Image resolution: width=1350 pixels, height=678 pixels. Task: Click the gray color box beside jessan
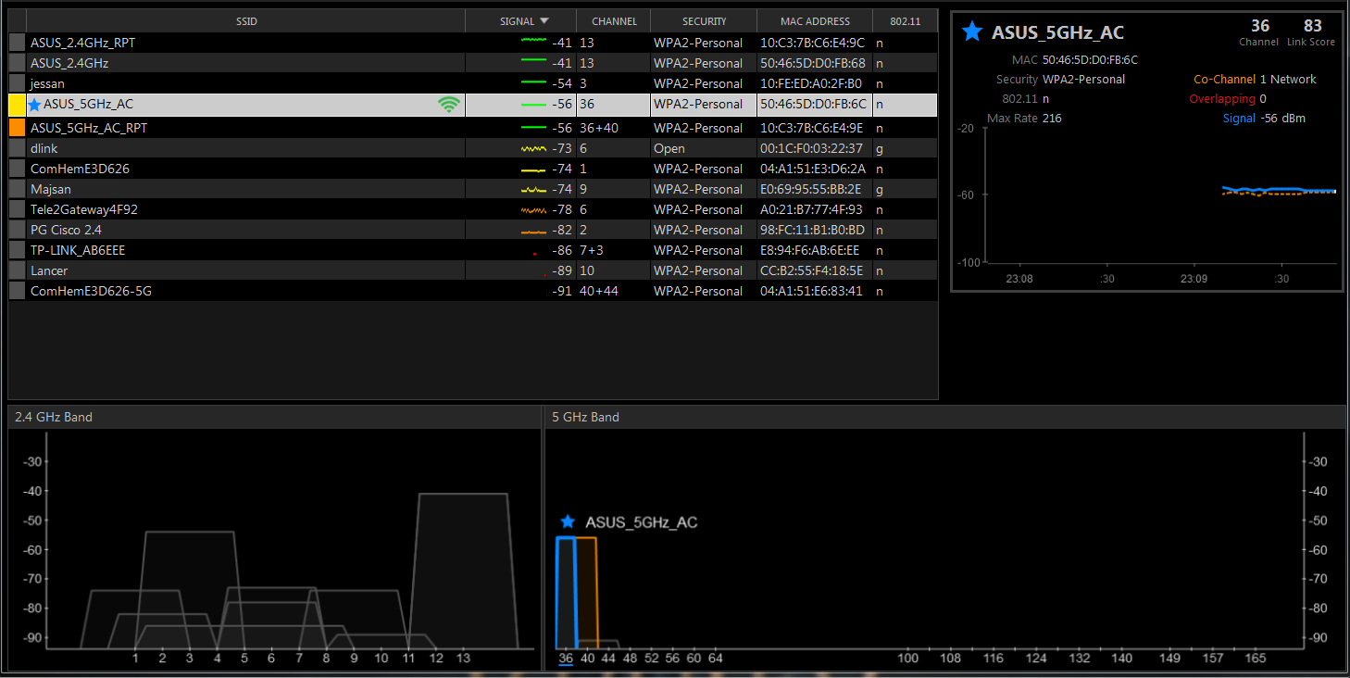click(x=17, y=83)
